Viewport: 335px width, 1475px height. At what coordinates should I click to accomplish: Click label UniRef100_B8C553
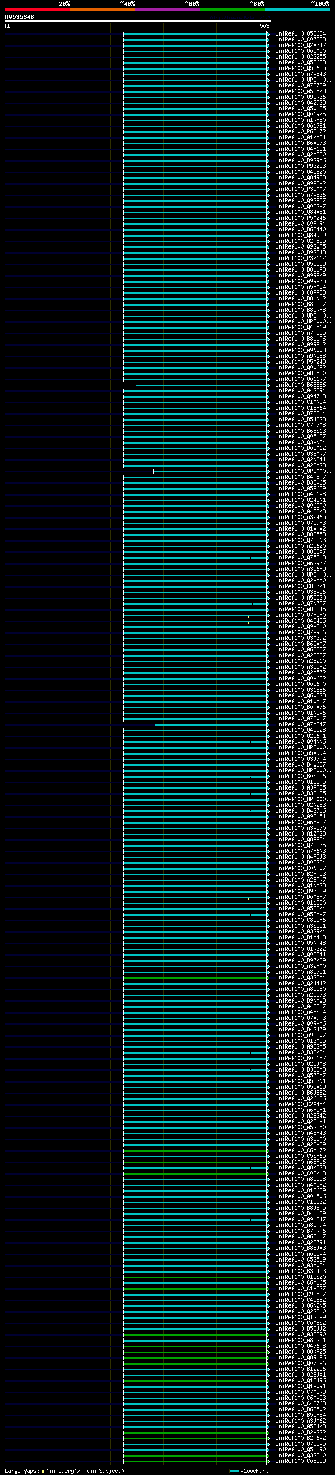pyautogui.click(x=300, y=534)
